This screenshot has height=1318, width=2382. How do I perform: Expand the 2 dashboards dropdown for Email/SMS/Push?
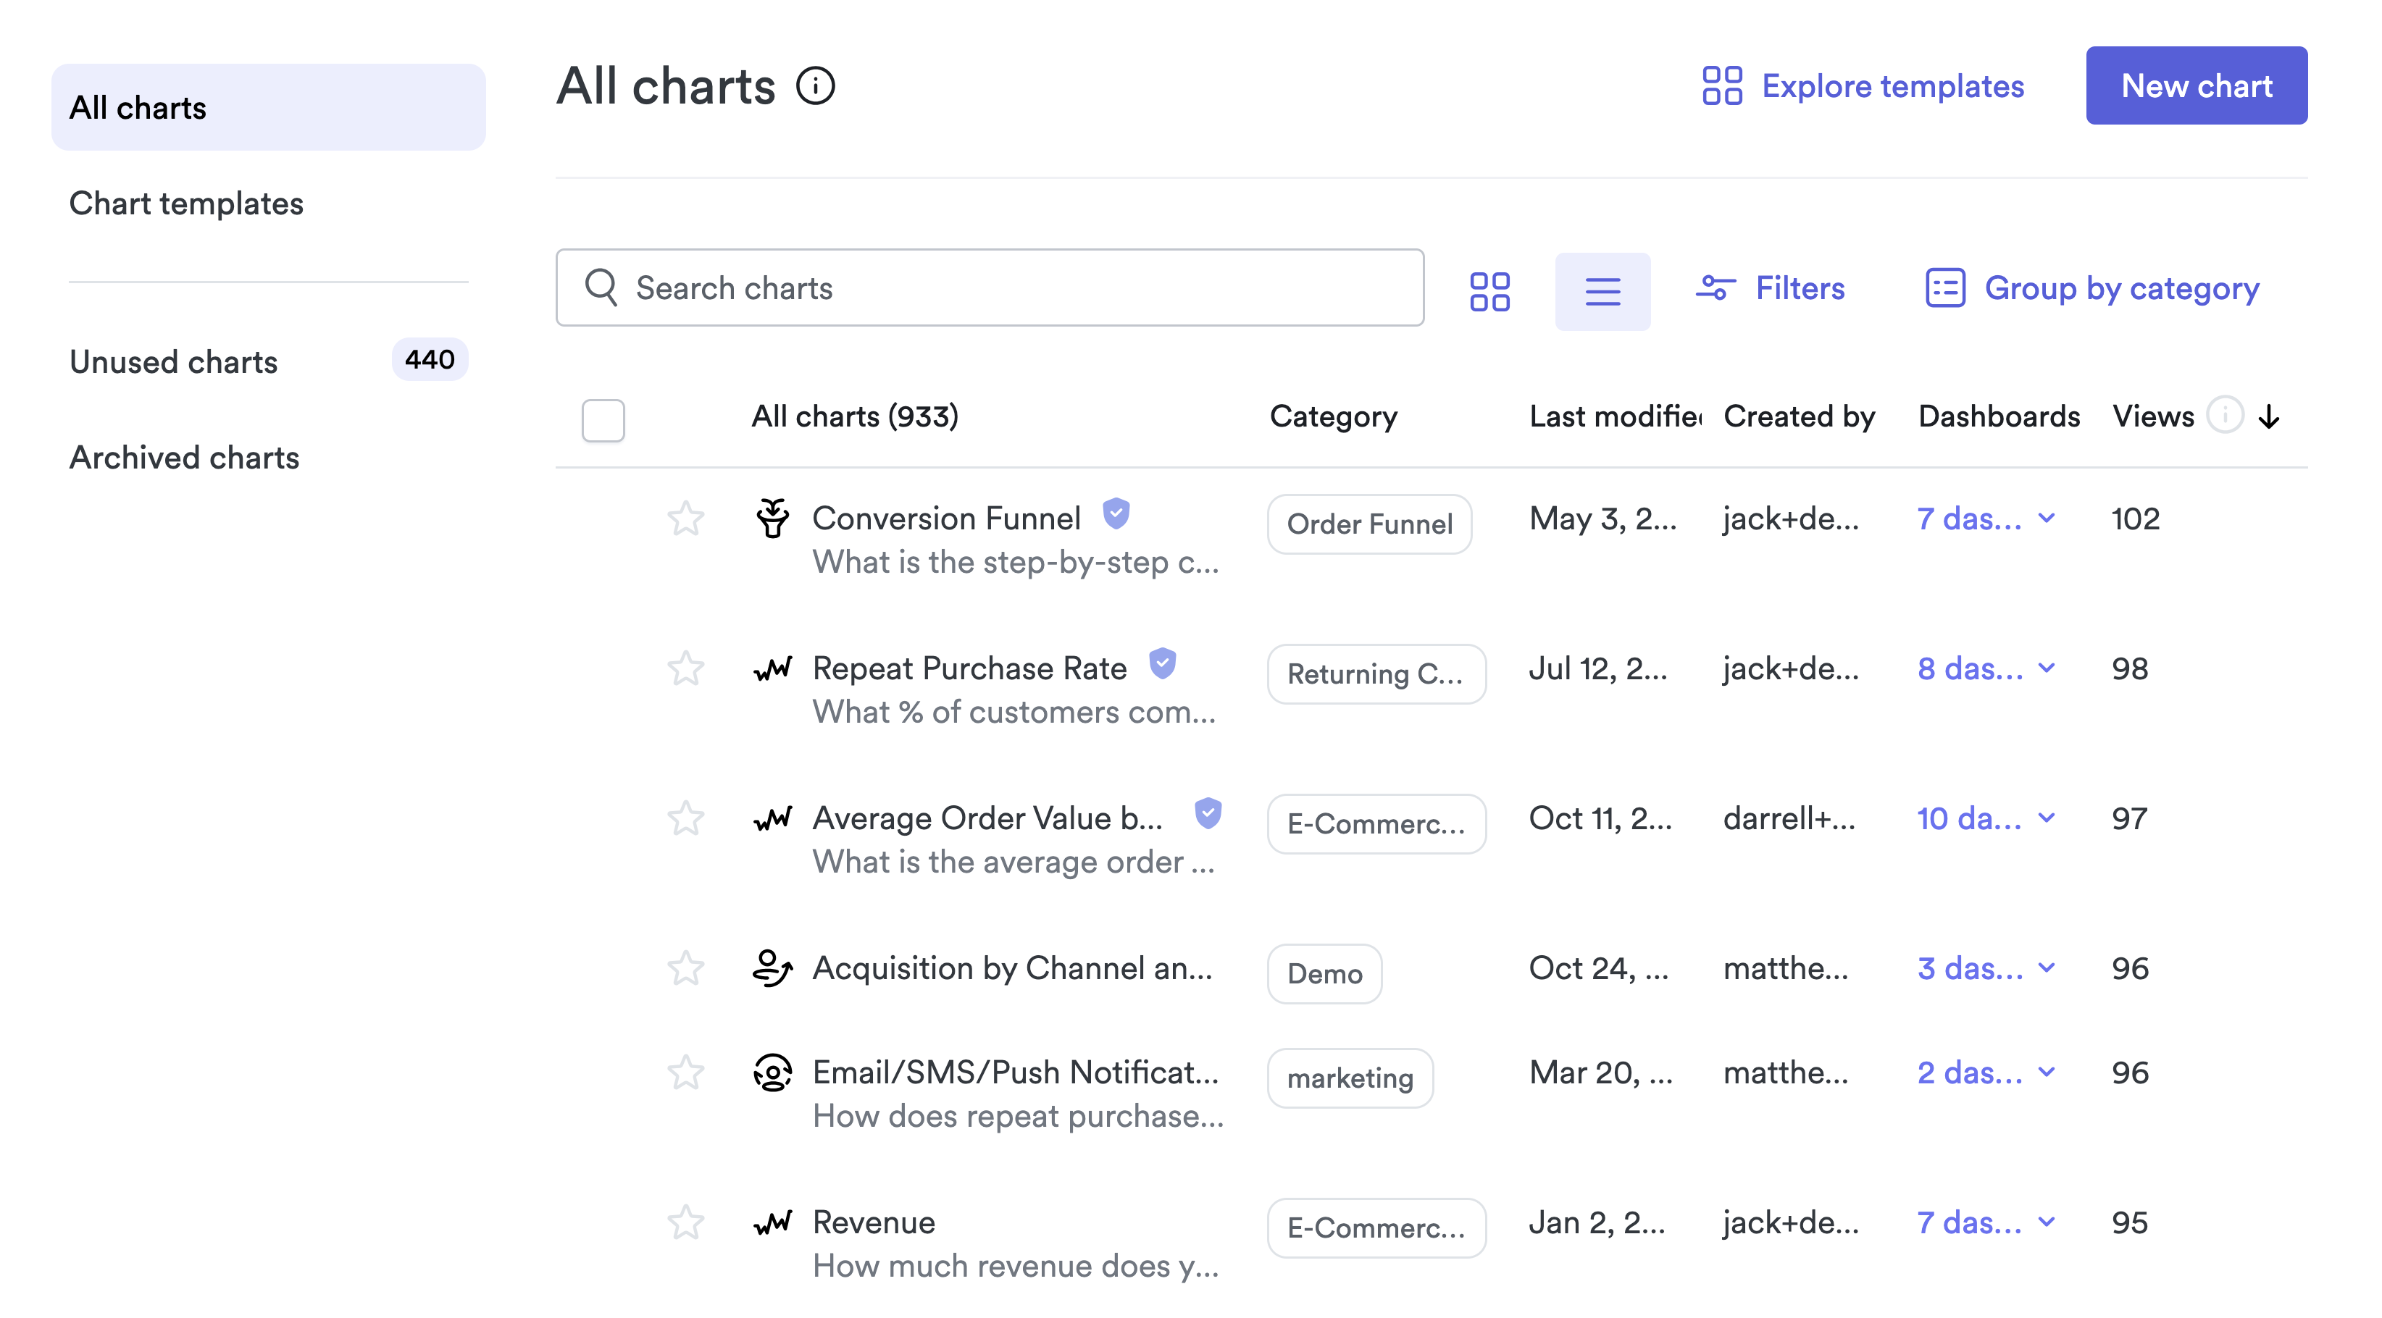[2047, 1073]
